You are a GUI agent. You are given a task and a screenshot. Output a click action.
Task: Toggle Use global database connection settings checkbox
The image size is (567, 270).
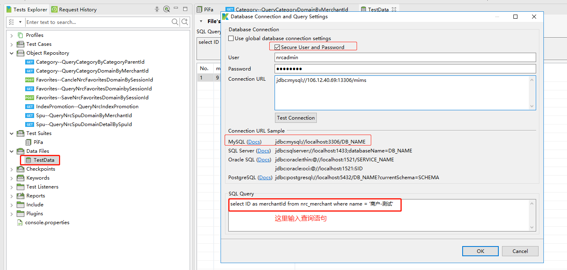231,39
